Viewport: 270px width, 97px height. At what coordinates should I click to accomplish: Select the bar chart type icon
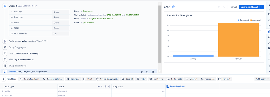tap(269, 31)
